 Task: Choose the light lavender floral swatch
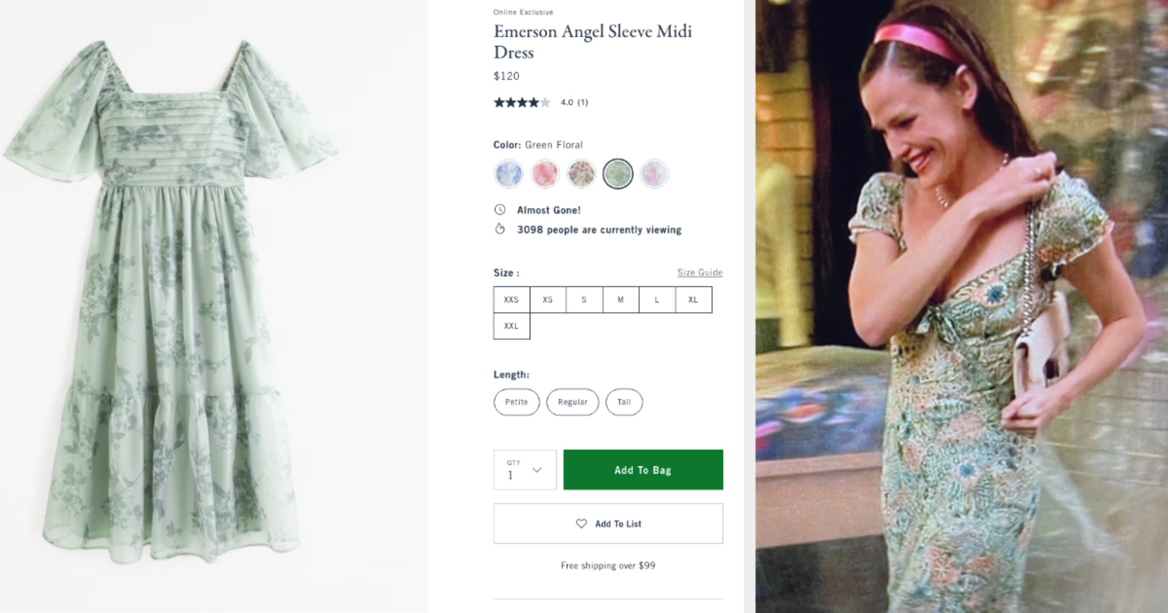point(654,174)
